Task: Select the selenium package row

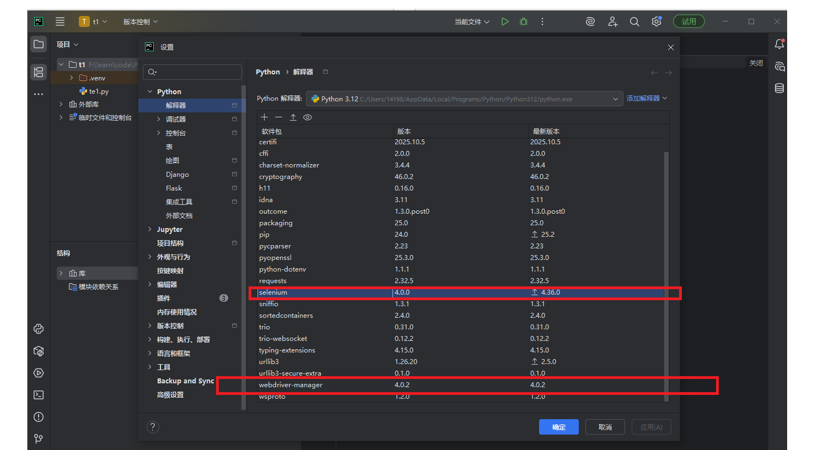Action: pos(461,292)
